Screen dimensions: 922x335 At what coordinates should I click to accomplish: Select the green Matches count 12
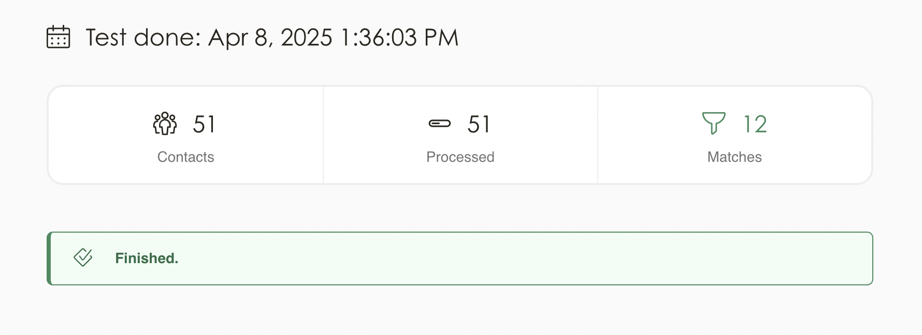[755, 124]
